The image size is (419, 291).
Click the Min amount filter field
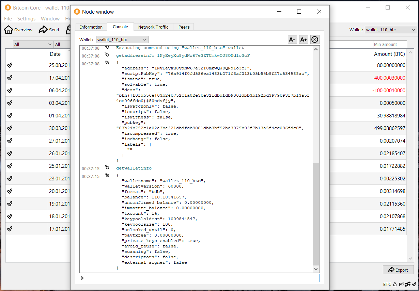390,45
